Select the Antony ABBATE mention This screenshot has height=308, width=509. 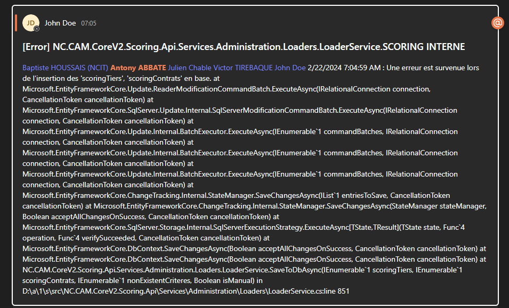tap(138, 68)
